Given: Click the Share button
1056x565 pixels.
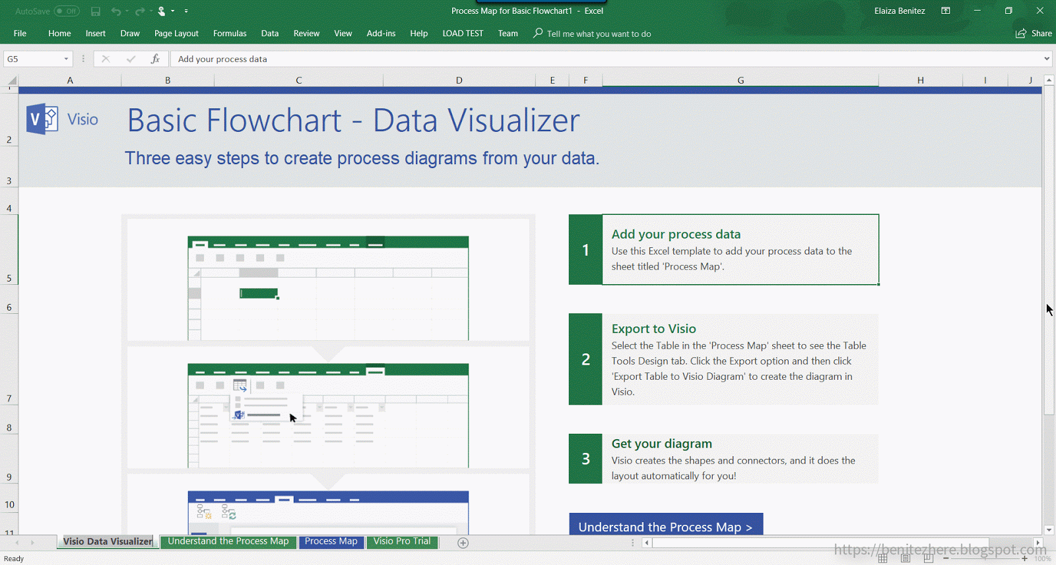Looking at the screenshot, I should 1034,34.
